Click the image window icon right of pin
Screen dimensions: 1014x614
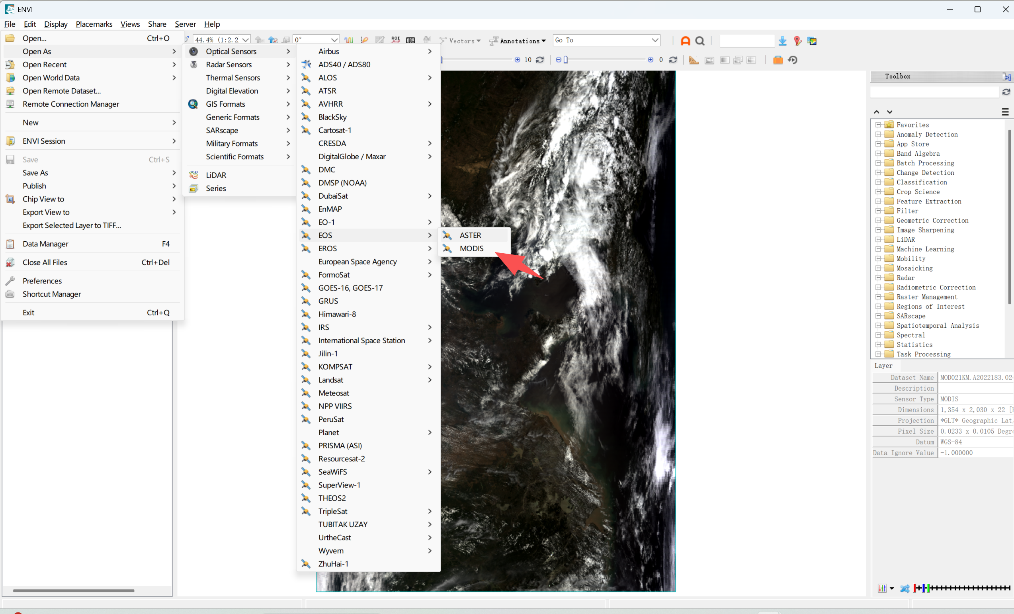pos(812,40)
